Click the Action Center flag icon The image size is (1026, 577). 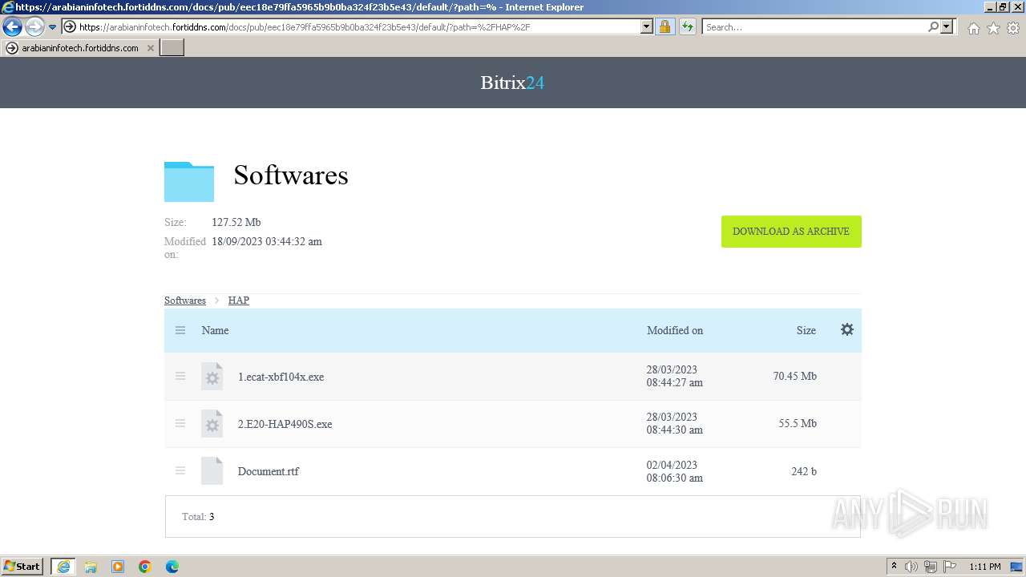coord(949,567)
